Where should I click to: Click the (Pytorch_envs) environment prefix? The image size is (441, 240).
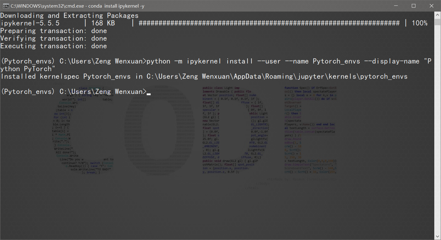(28, 91)
